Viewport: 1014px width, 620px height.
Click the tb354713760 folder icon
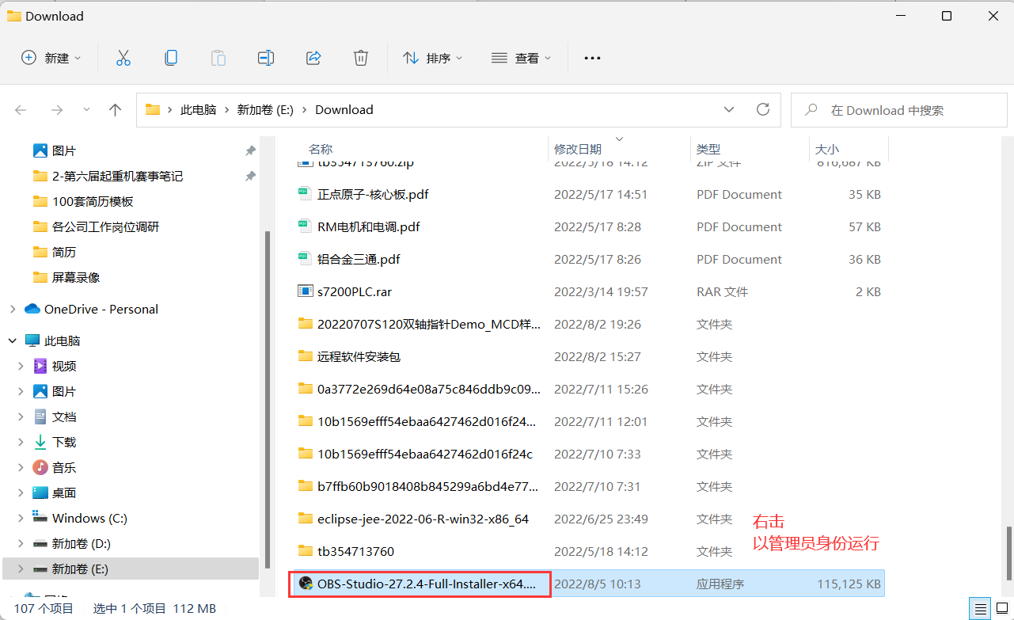coord(306,551)
